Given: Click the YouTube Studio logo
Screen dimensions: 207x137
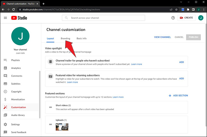Looking at the screenshot, I should click(20, 18).
